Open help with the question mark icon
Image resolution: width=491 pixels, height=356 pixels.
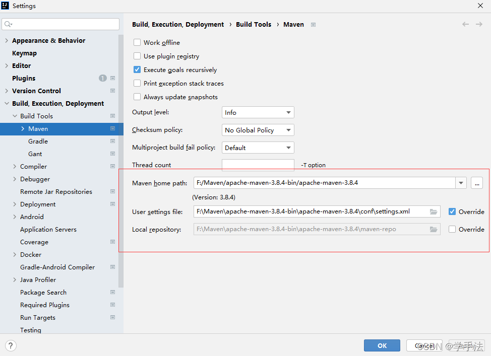(x=11, y=345)
